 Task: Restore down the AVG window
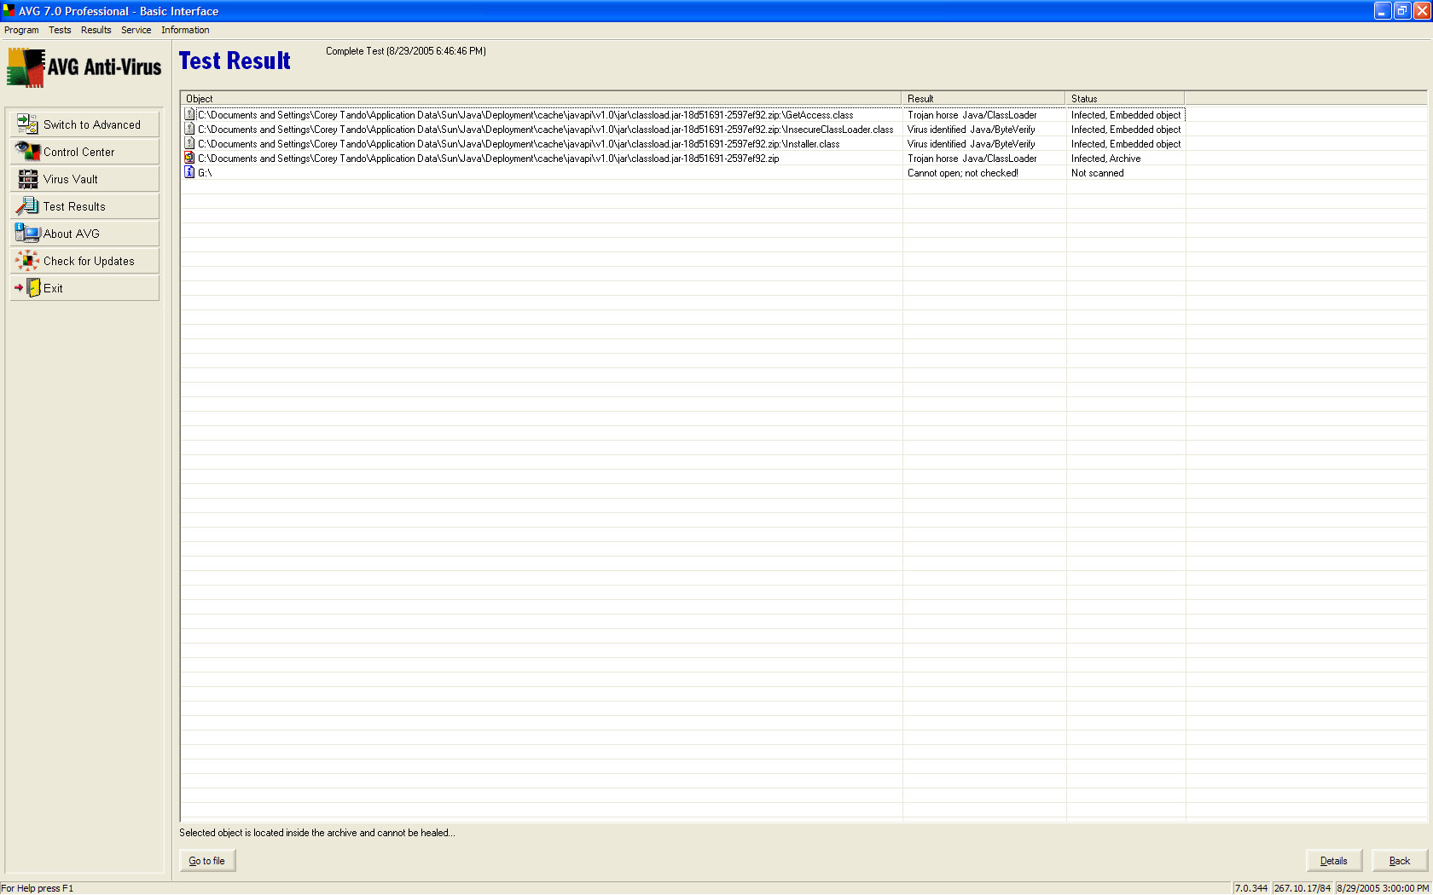[x=1402, y=11]
